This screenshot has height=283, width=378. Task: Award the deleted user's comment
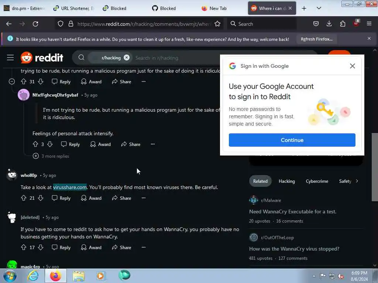(x=91, y=247)
